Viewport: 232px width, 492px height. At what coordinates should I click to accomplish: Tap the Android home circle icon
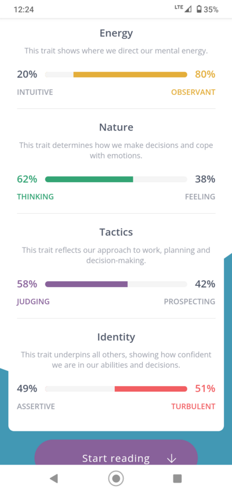point(116,479)
